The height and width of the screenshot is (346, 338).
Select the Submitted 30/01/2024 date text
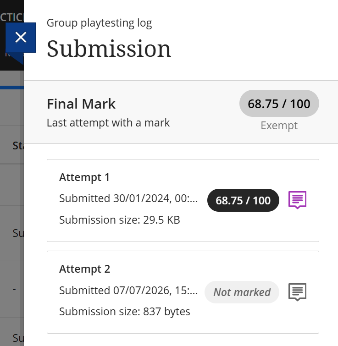tap(128, 198)
